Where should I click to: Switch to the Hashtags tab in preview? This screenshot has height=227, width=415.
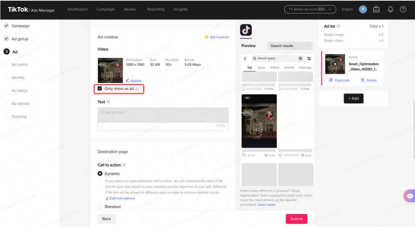point(305,68)
